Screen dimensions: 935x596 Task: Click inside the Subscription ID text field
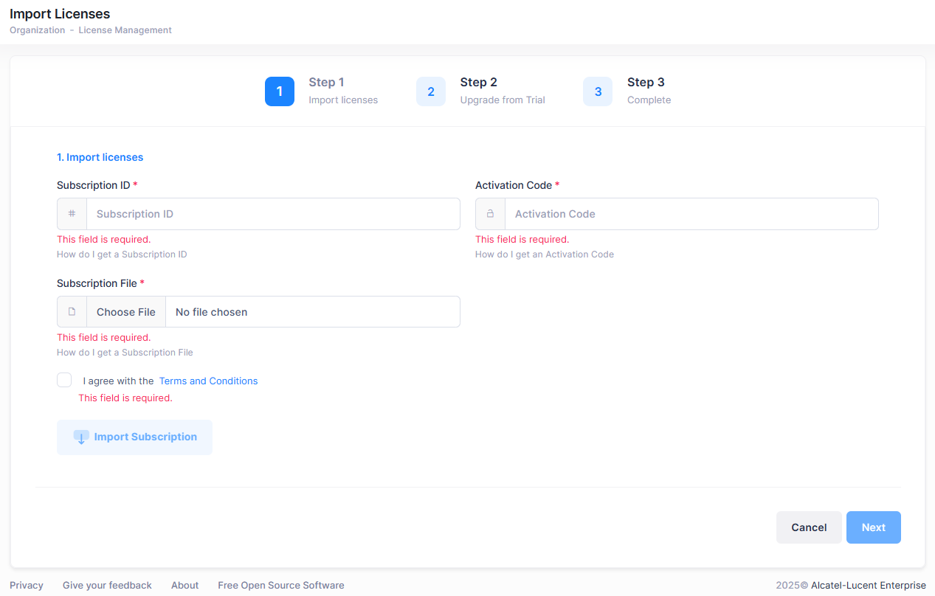[273, 214]
